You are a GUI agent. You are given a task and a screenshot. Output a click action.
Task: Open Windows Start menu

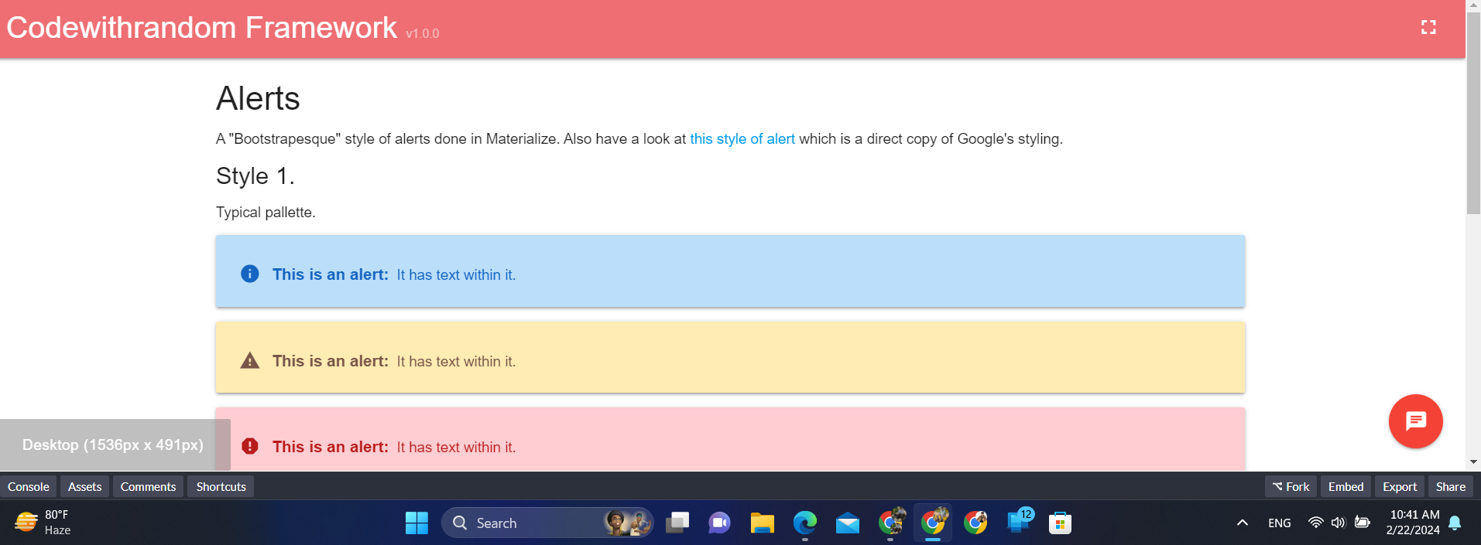[417, 523]
